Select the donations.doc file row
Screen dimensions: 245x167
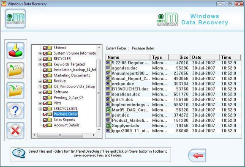coord(173,94)
